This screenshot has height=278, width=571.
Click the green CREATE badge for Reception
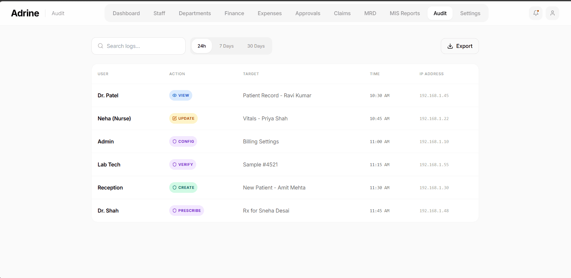[x=183, y=187]
